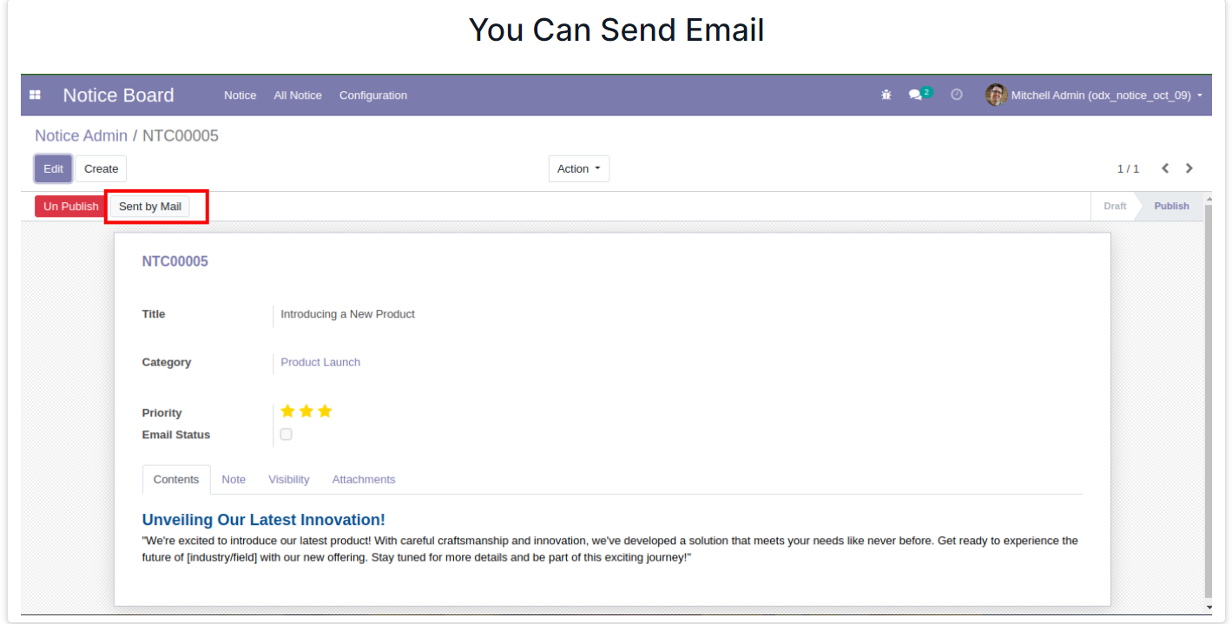
Task: Expand the Action dropdown
Action: pos(579,168)
